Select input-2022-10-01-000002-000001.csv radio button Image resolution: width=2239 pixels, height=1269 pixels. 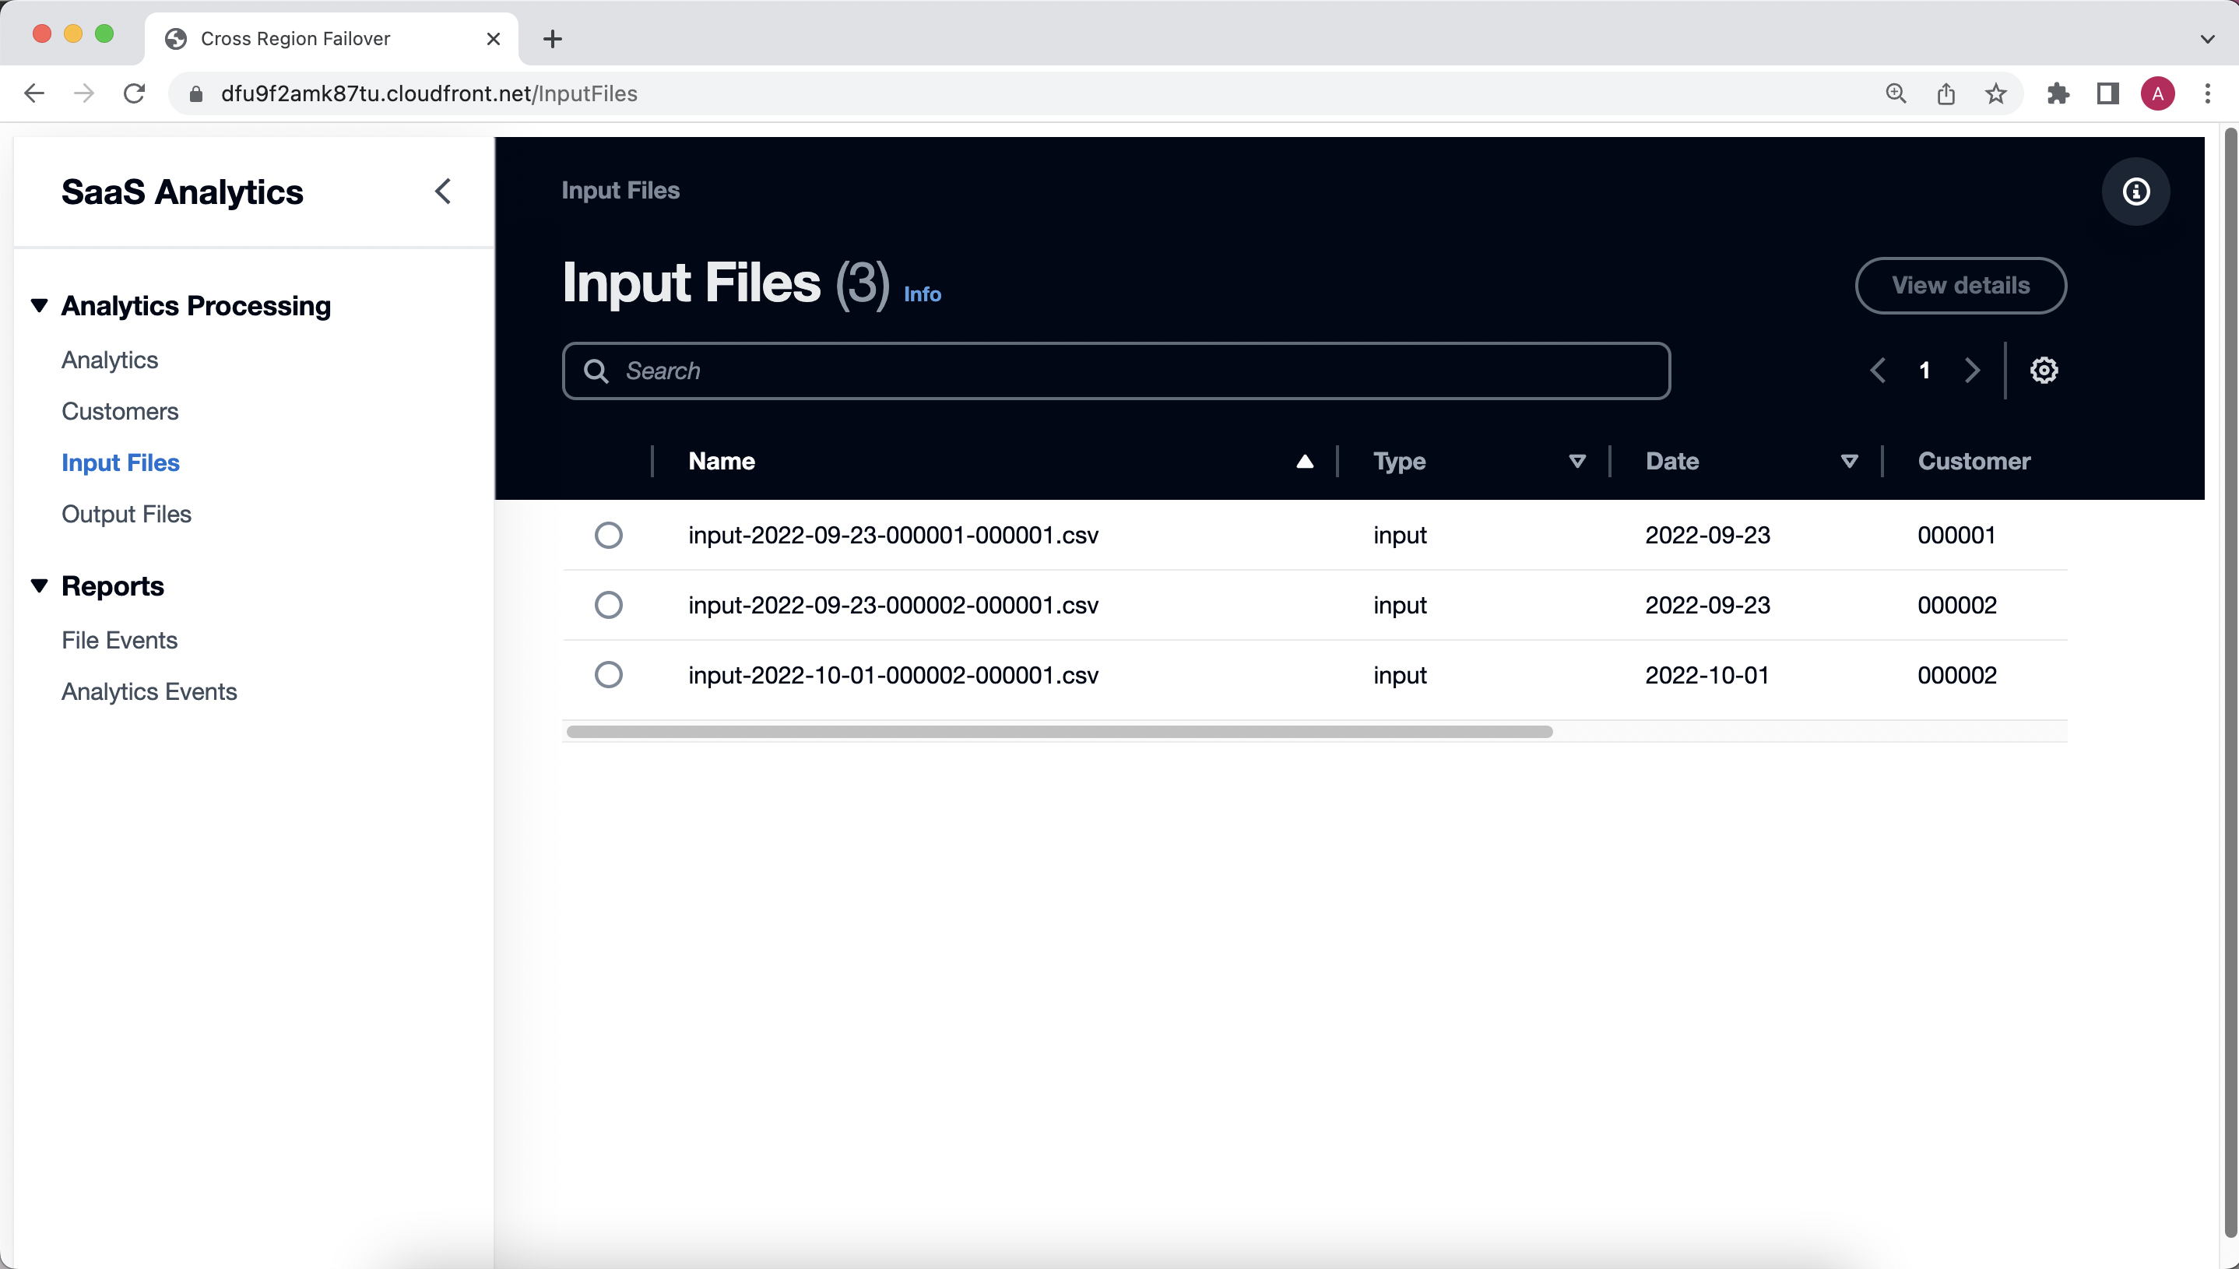608,674
